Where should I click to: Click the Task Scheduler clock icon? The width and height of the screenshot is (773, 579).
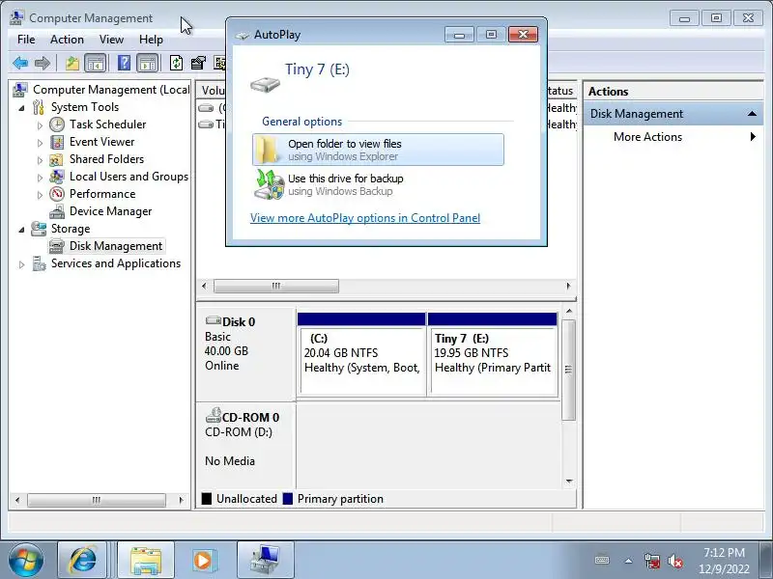click(x=57, y=124)
